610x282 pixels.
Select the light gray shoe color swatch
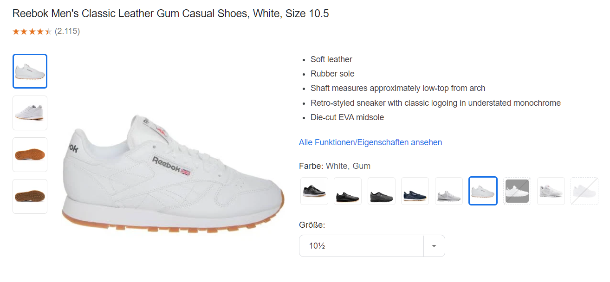point(449,191)
